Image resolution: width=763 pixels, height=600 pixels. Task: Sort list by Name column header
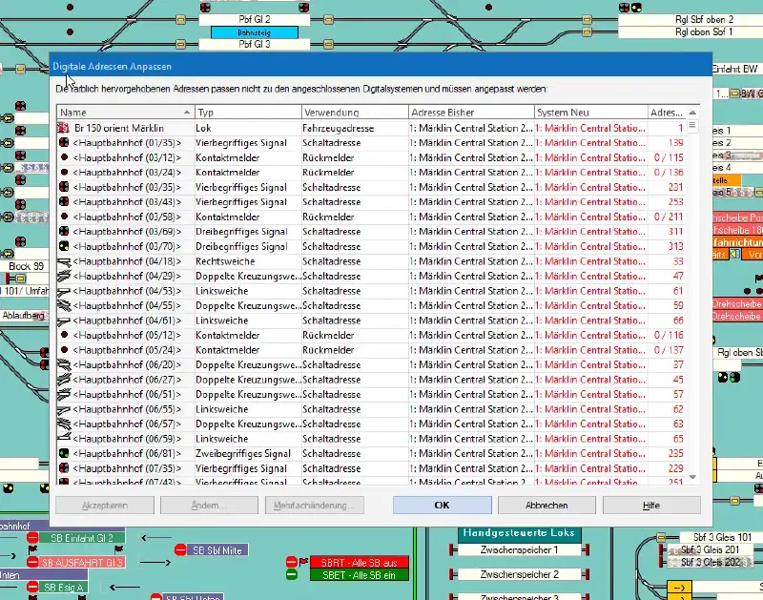(126, 113)
